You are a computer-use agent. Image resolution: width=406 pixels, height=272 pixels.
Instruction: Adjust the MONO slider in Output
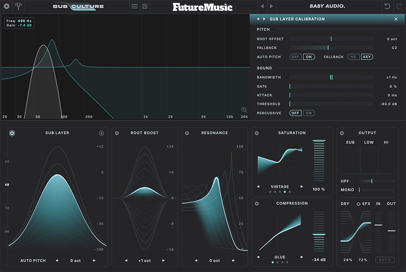tap(377, 190)
